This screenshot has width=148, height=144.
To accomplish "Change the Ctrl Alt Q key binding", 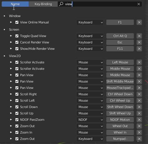I will click(120, 36).
